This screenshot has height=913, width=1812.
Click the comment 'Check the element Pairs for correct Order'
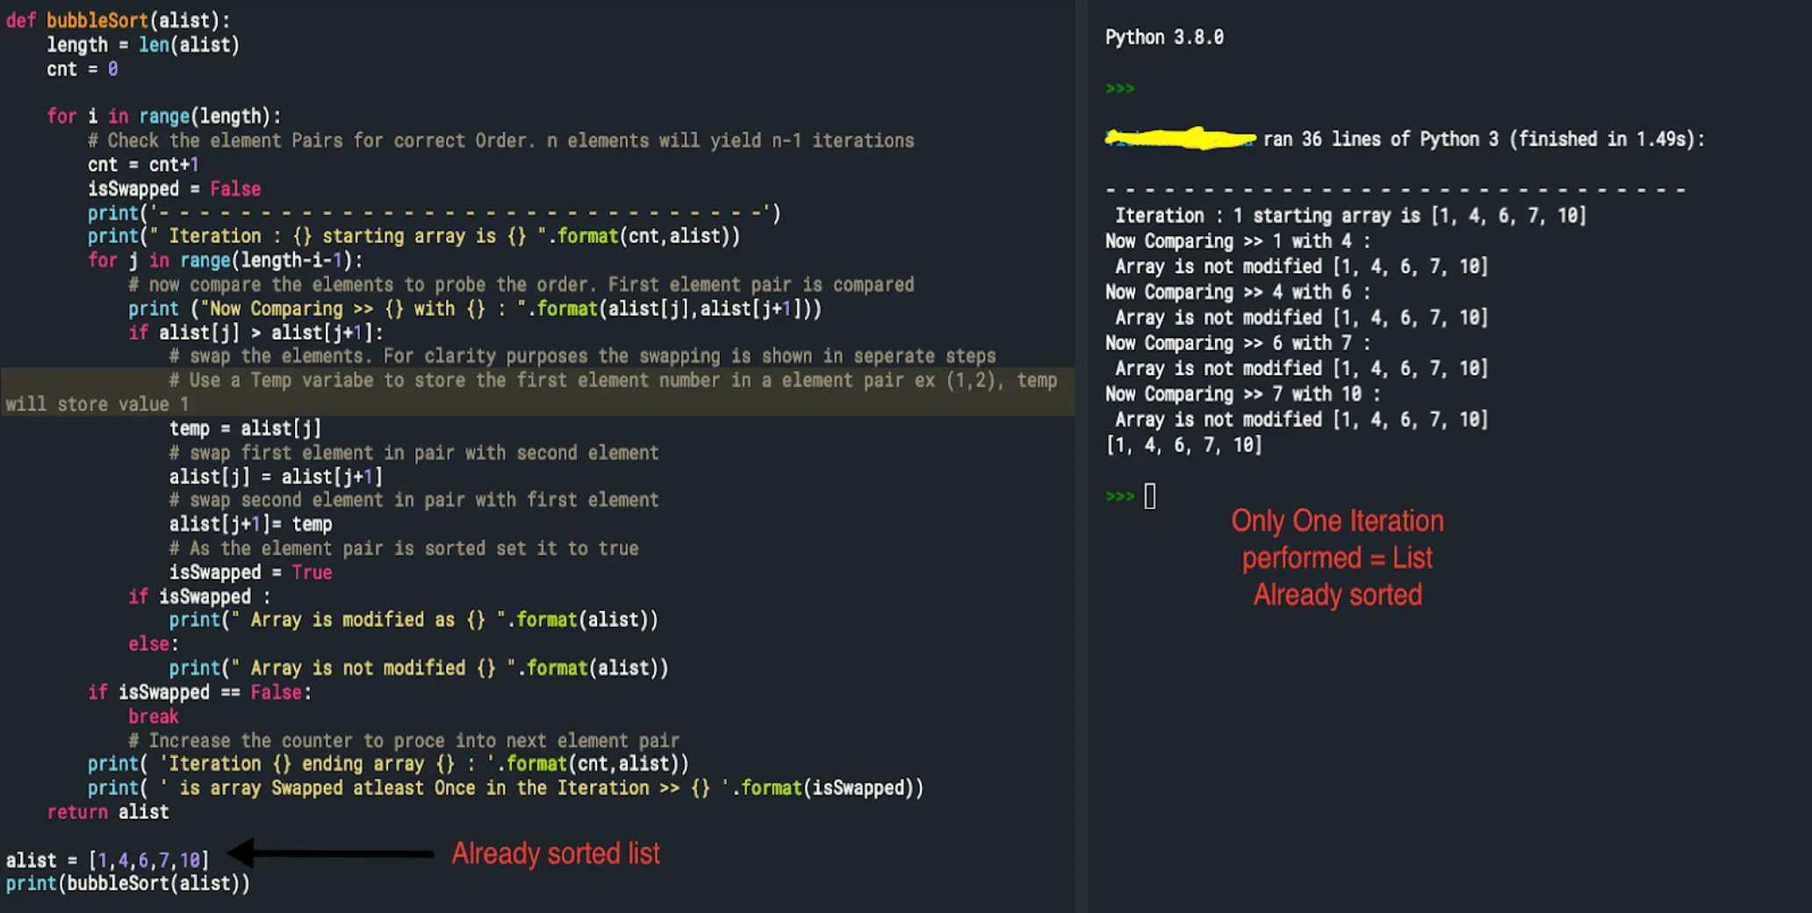click(x=500, y=140)
